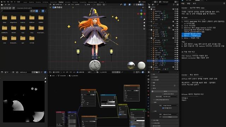Switch to Layout workspace tab

25,2
